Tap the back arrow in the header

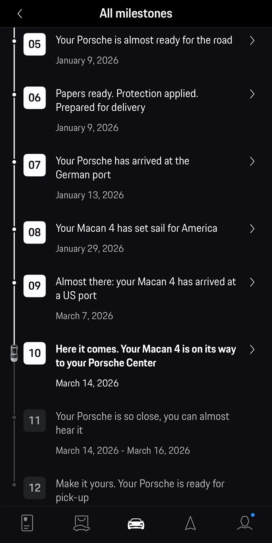point(20,14)
